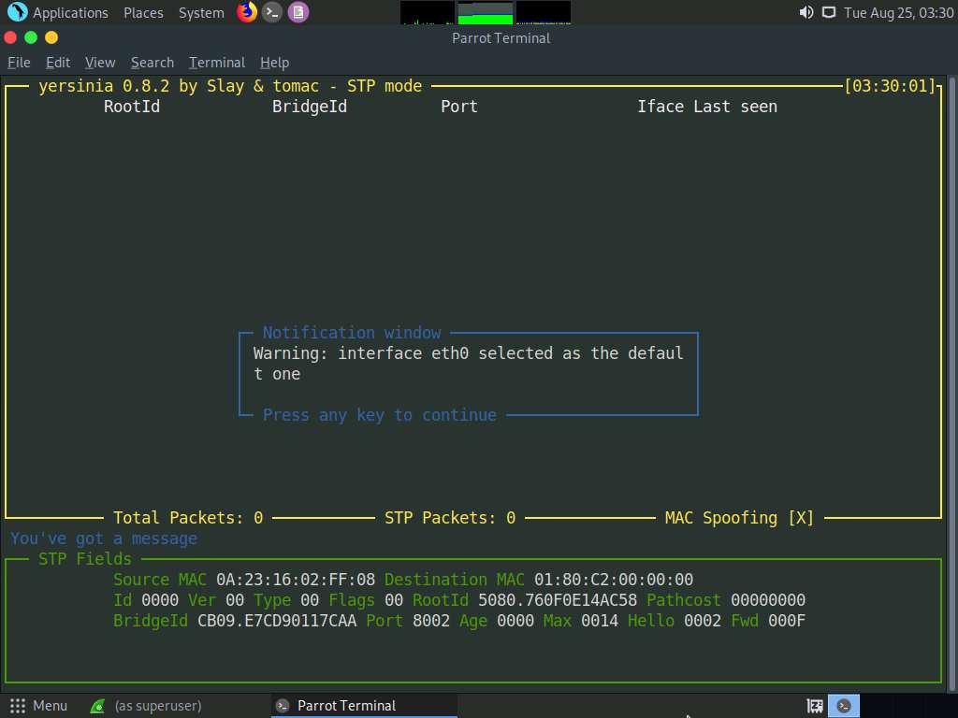Click 'STP Packets: 0' counter
Screen dimensions: 958x718
pos(450,518)
